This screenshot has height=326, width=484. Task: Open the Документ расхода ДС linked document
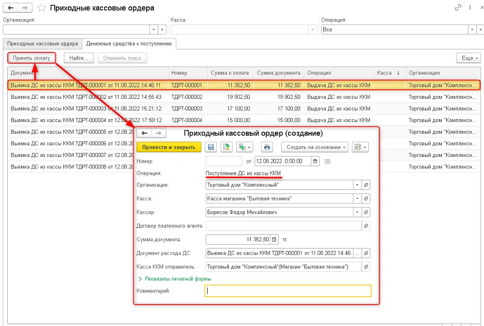pos(366,253)
